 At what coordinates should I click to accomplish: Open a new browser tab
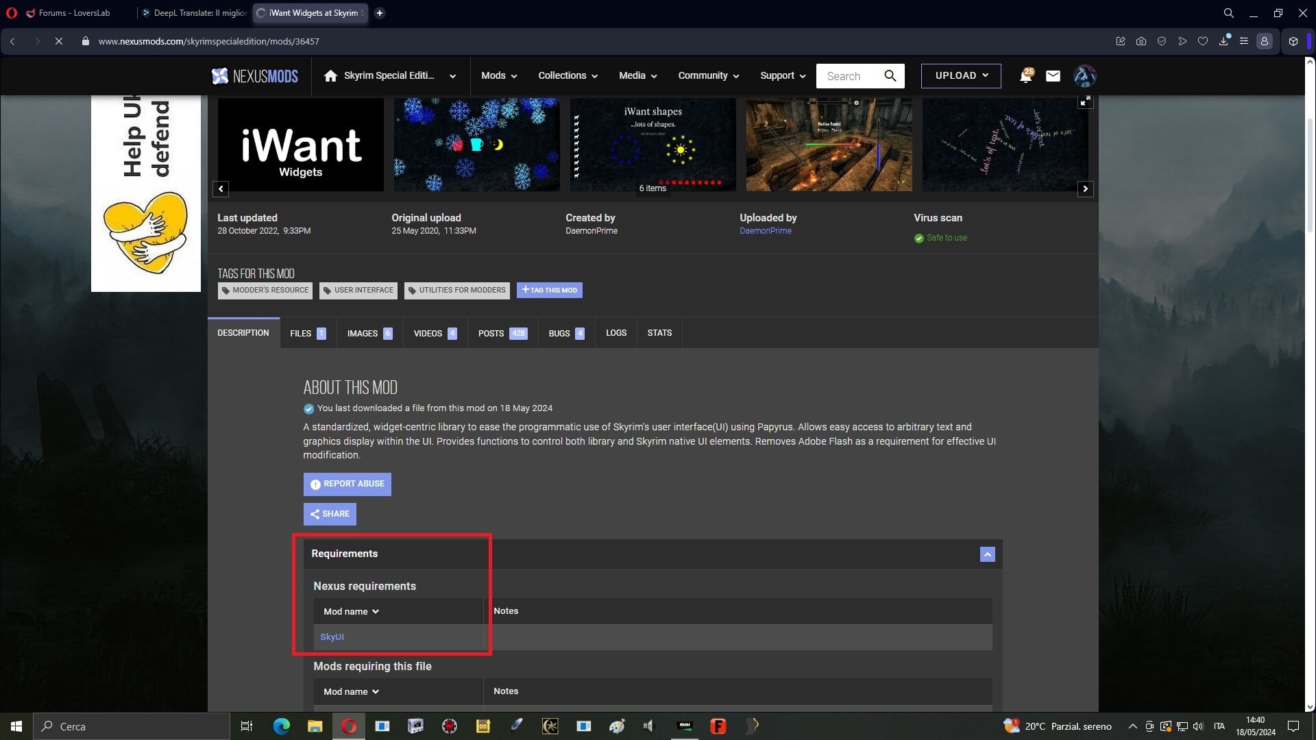(380, 13)
